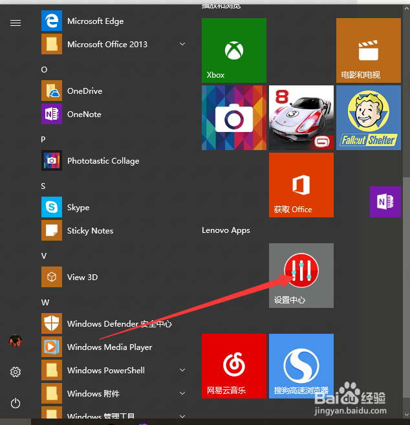Open the Windows Defender shield icon
The image size is (410, 425).
[52, 323]
